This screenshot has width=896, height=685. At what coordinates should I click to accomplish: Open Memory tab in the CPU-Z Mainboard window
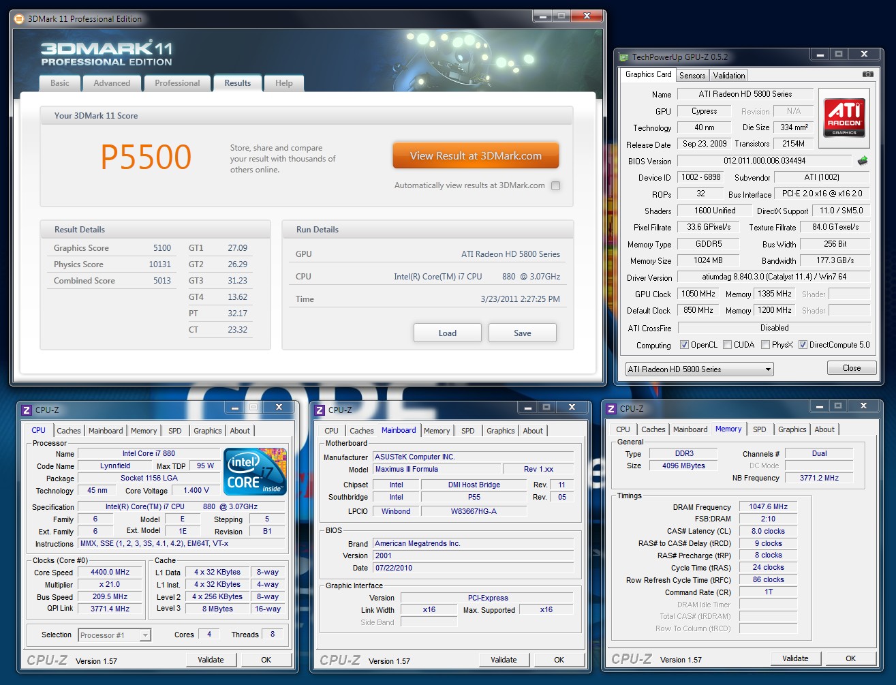pyautogui.click(x=437, y=431)
